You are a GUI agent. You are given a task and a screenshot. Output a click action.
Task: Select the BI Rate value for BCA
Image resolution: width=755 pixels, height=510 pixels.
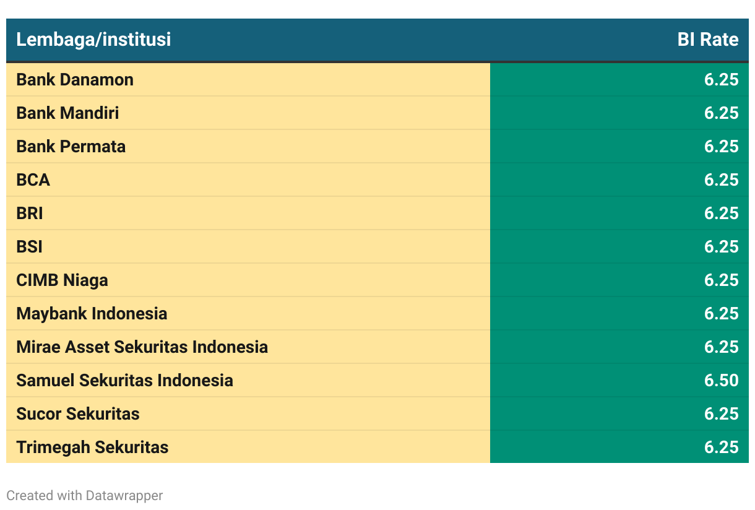tap(721, 180)
